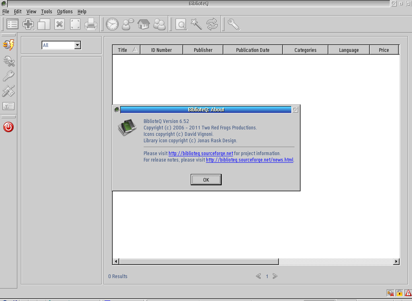
Task: Click the red power icon
Action: click(8, 127)
